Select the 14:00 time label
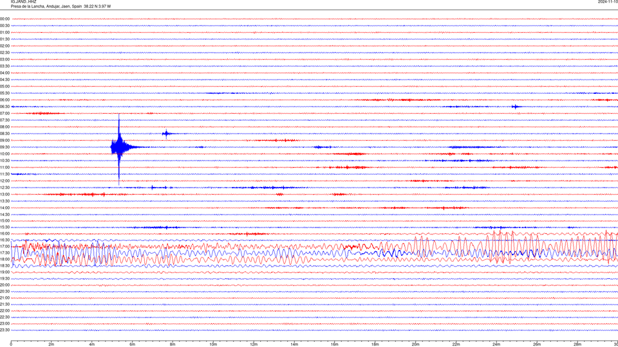 pos(5,208)
